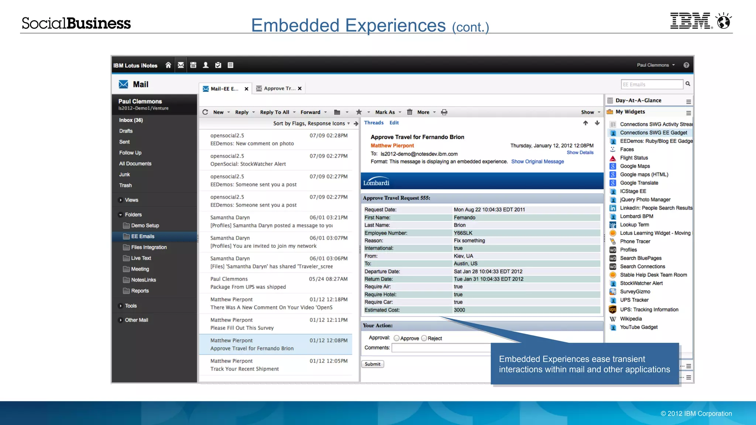Open the Edit menu

pos(394,123)
